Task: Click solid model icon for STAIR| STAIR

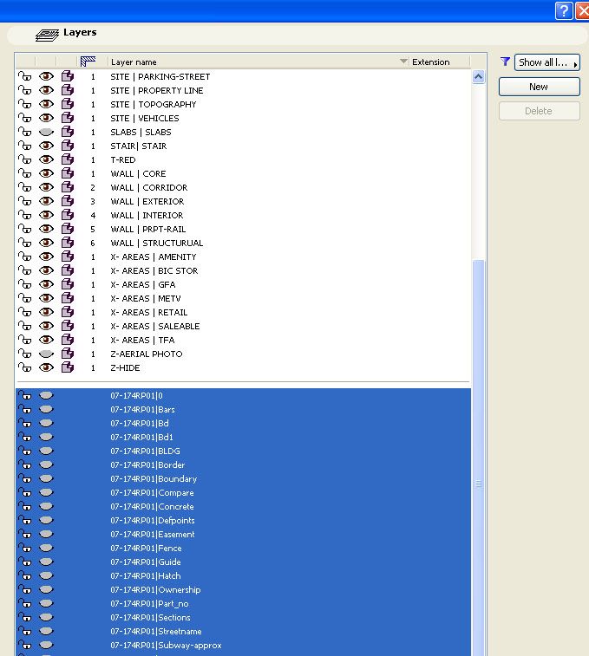Action: pos(68,146)
